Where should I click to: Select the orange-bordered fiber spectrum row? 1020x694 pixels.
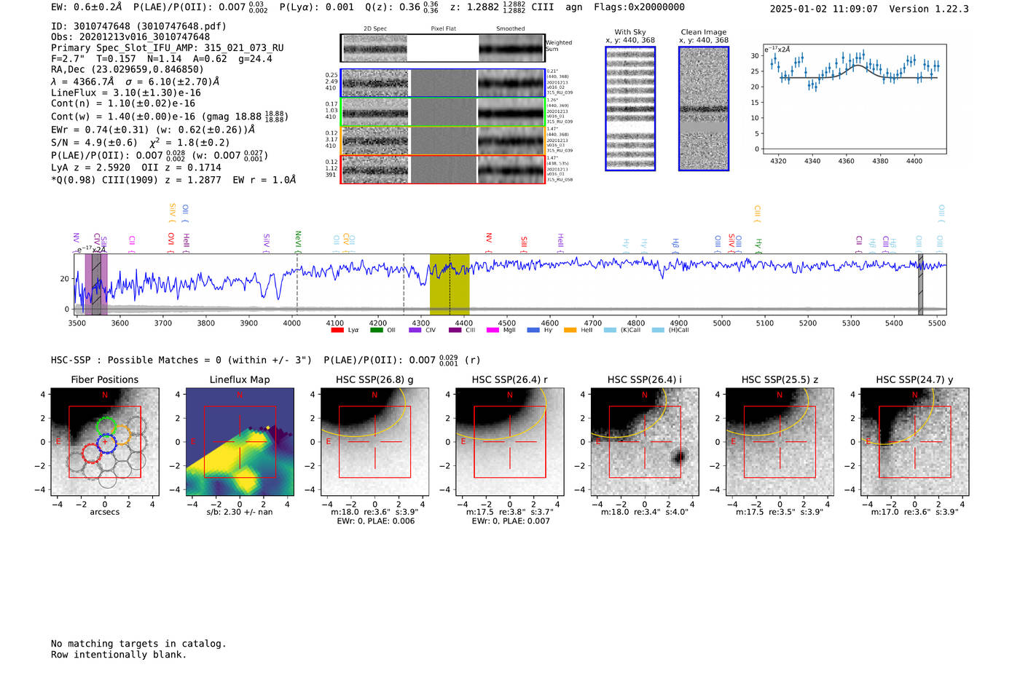coord(443,141)
